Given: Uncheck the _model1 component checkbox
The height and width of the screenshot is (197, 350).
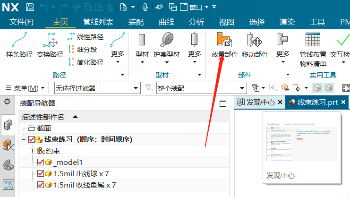Looking at the screenshot, I should pos(41,162).
